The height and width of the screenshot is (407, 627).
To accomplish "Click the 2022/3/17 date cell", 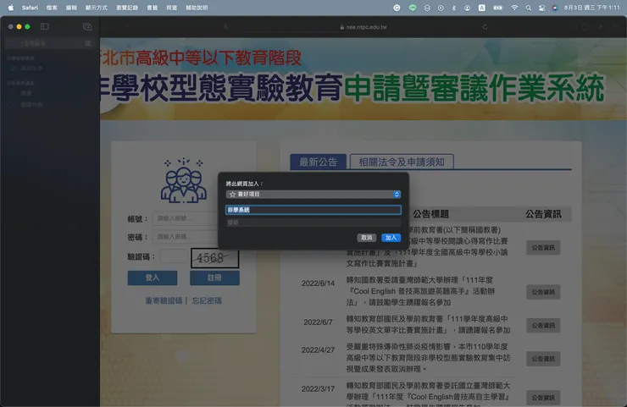I will click(x=318, y=388).
